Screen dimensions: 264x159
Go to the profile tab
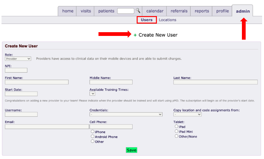222,11
